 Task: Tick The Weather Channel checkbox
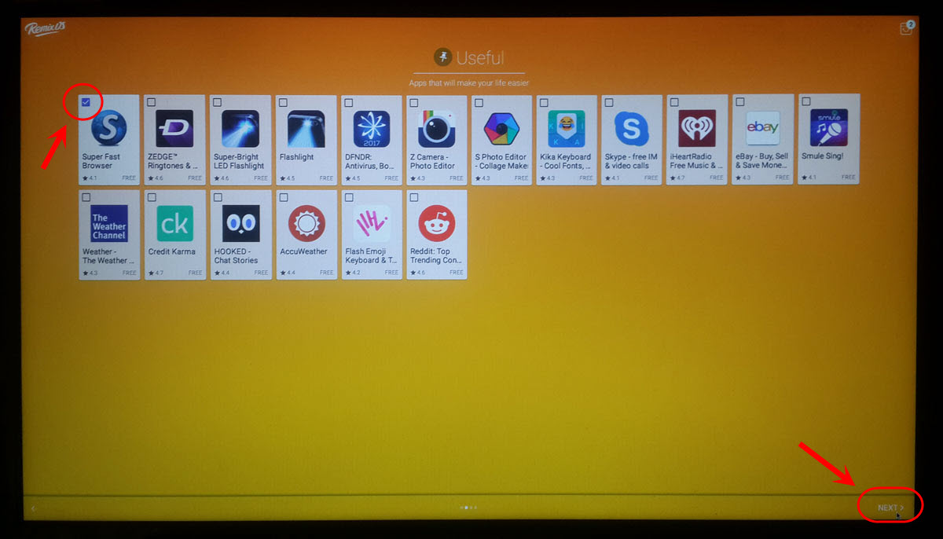[x=86, y=197]
